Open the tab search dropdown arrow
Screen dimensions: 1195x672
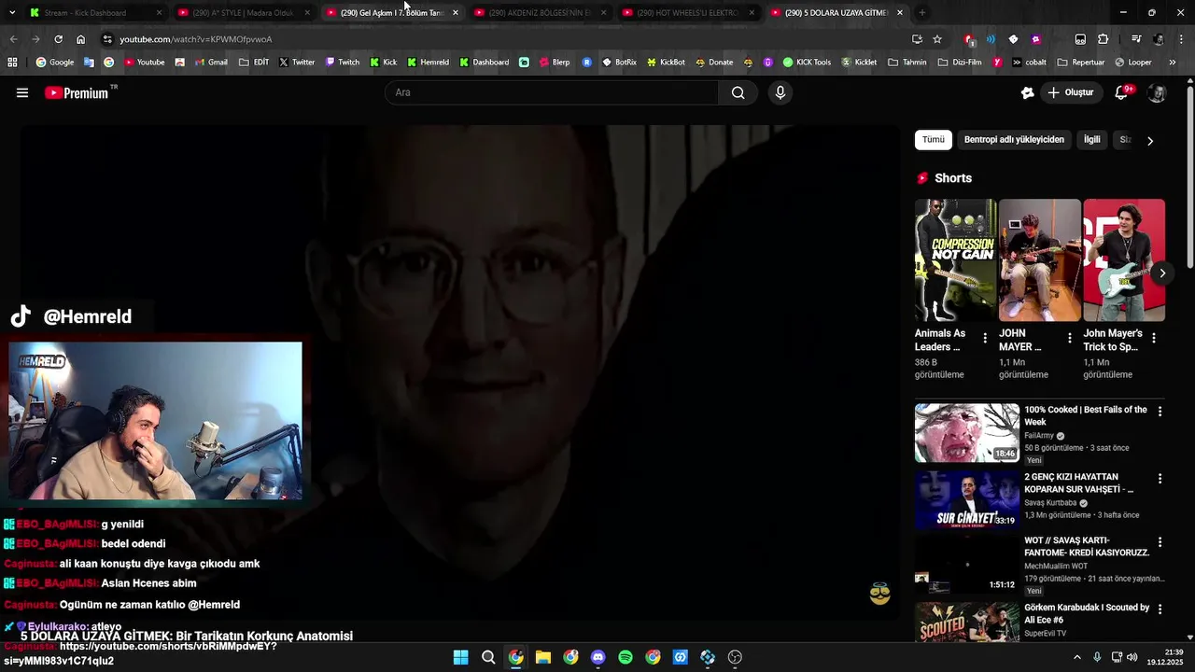pyautogui.click(x=12, y=12)
